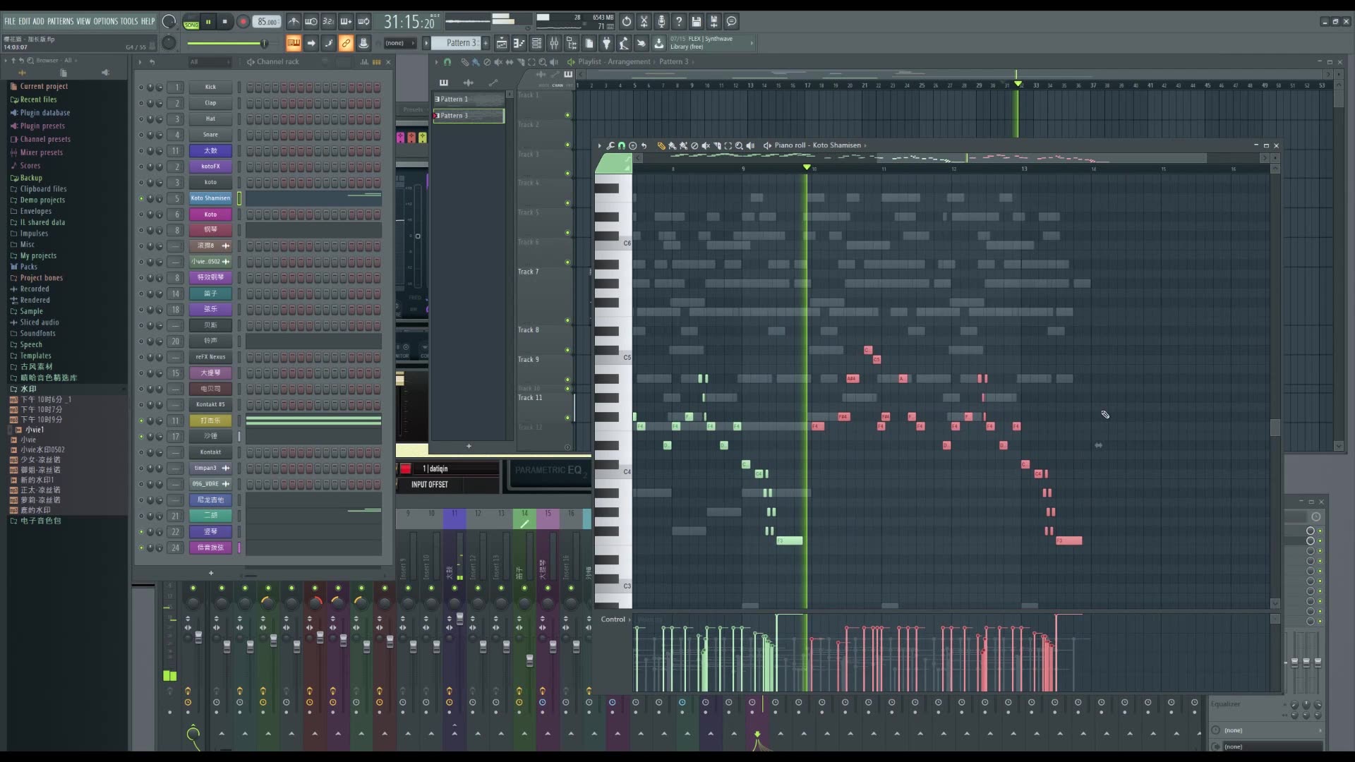Toggle Song/Pattern mode button
The image size is (1355, 762).
click(x=191, y=22)
